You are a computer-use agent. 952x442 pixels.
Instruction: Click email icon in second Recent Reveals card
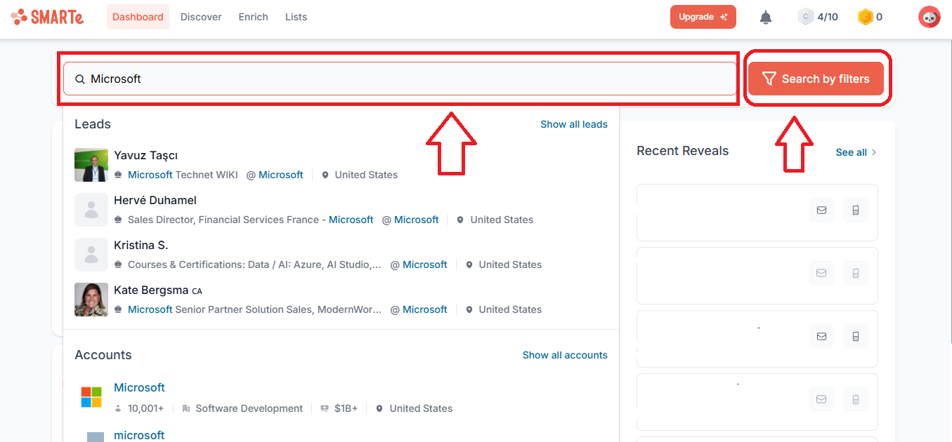click(821, 273)
